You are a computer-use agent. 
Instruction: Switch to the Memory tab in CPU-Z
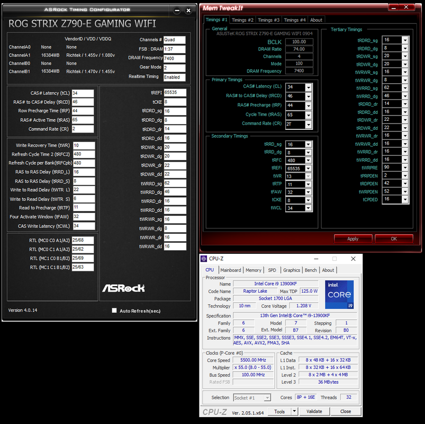tap(254, 270)
